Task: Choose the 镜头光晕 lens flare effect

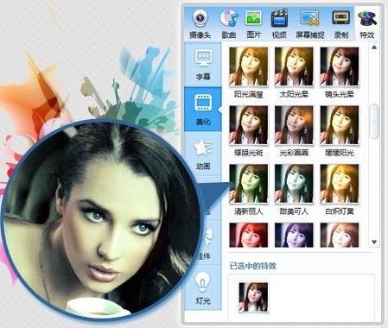Action: click(x=340, y=66)
